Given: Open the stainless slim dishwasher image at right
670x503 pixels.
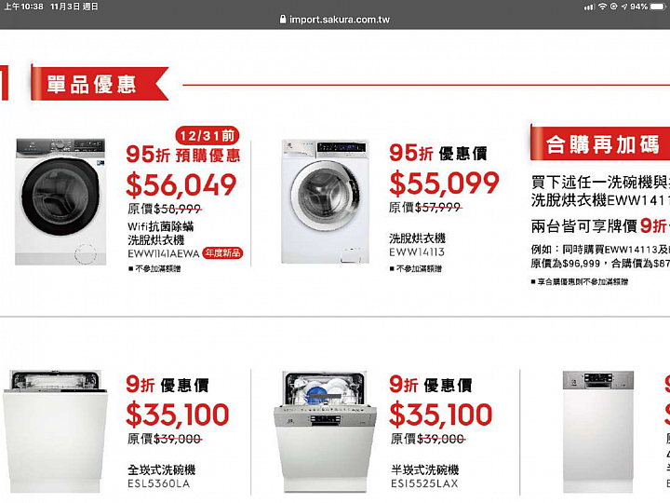Looking at the screenshot, I should pos(597,432).
